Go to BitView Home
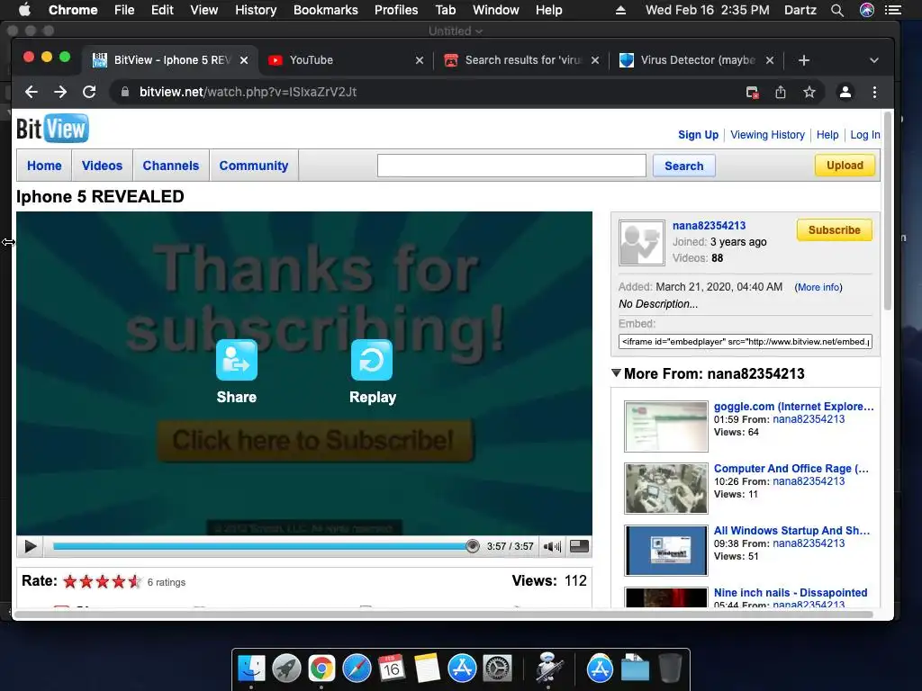 click(44, 166)
